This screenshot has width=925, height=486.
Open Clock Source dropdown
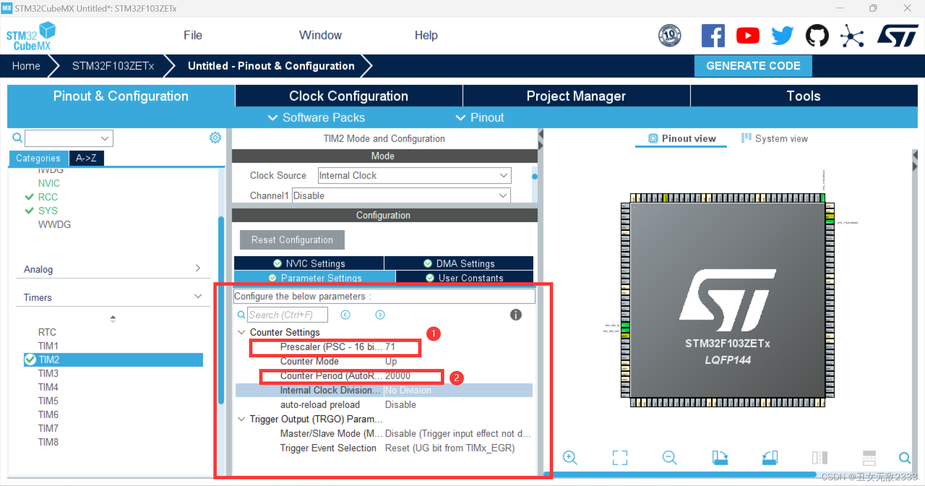(x=414, y=175)
